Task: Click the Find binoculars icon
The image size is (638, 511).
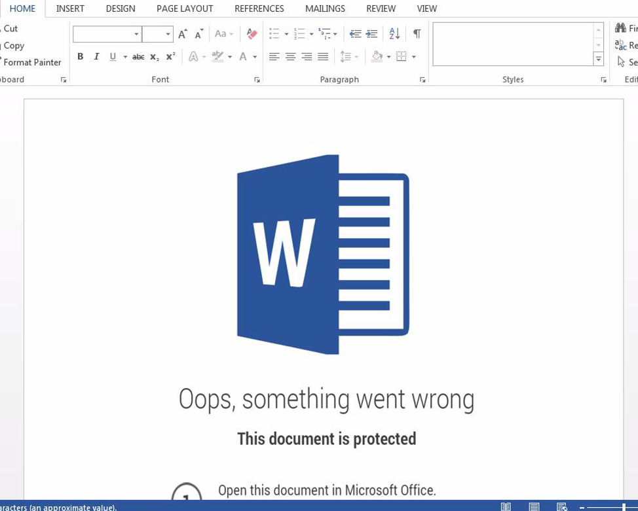Action: tap(620, 28)
